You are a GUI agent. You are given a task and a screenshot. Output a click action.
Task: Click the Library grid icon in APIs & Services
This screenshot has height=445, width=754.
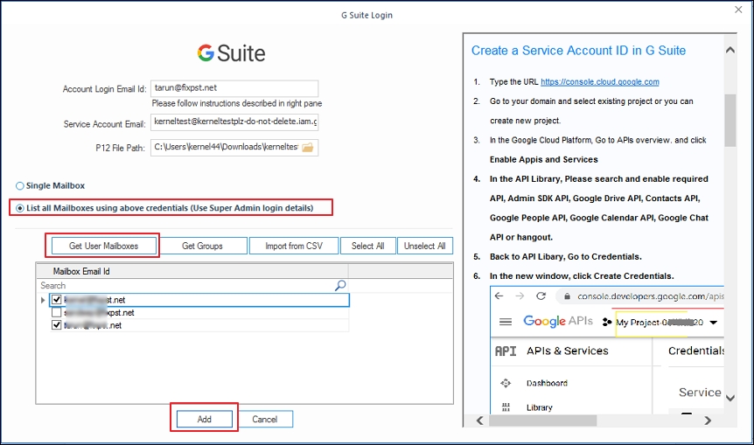pyautogui.click(x=506, y=407)
